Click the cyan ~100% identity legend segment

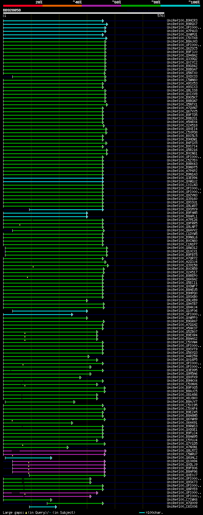(x=180, y=6)
